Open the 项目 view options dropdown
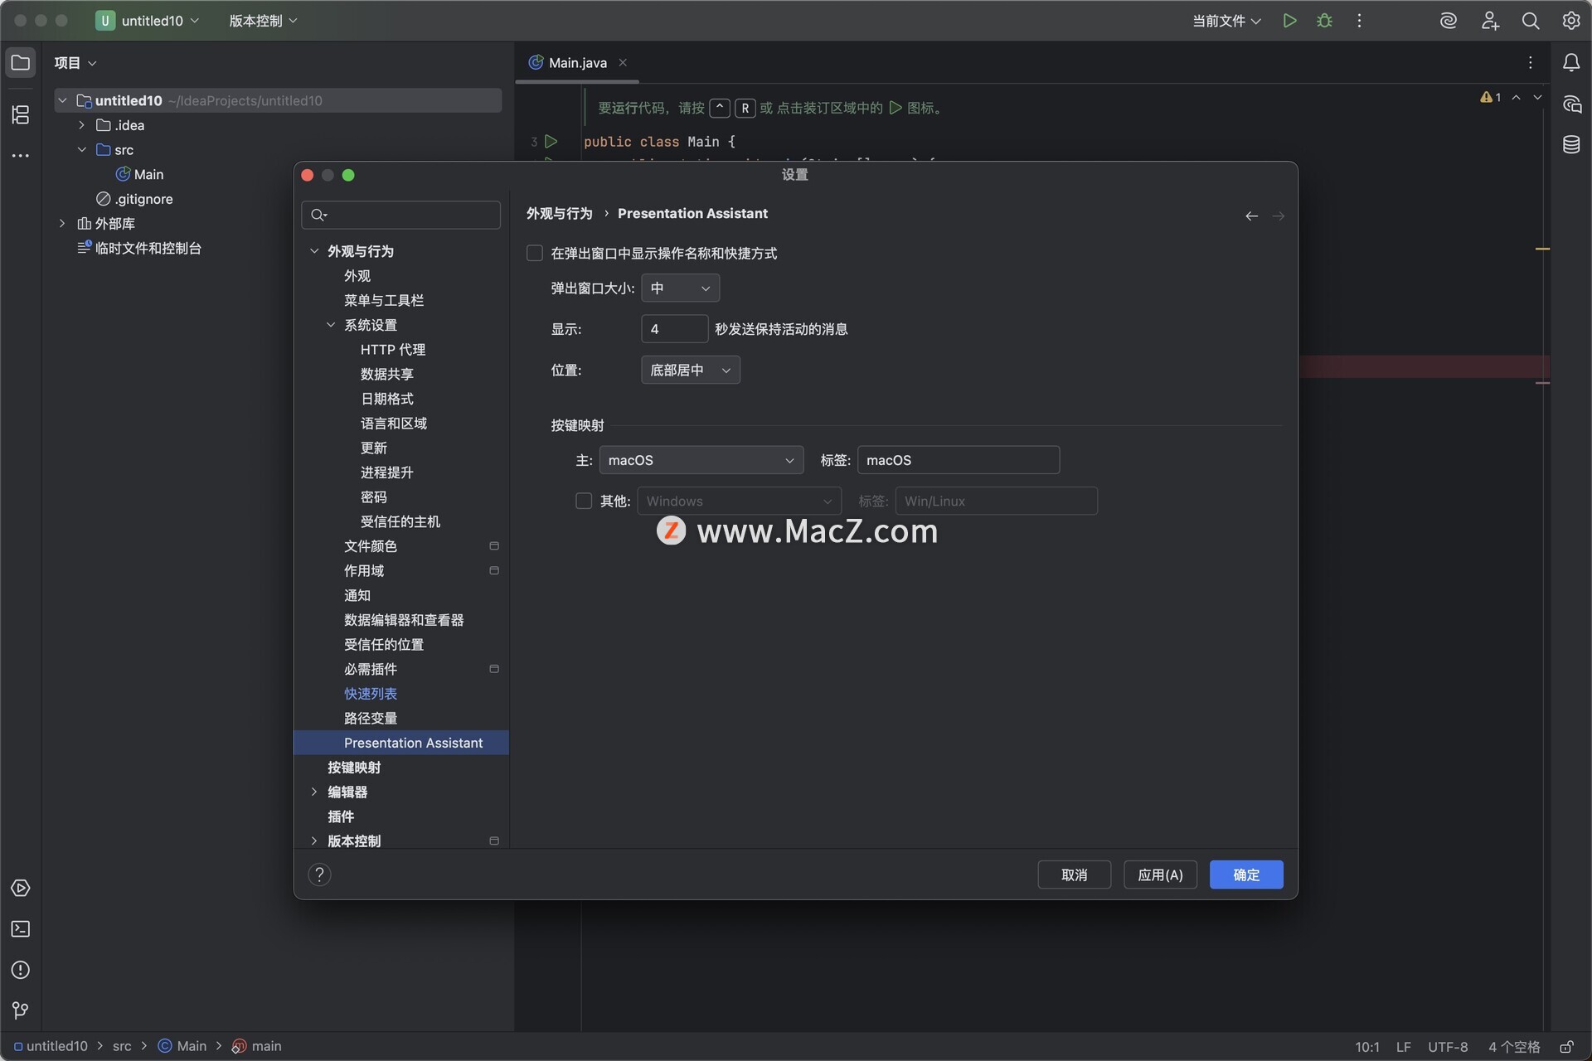The width and height of the screenshot is (1592, 1061). pos(75,62)
